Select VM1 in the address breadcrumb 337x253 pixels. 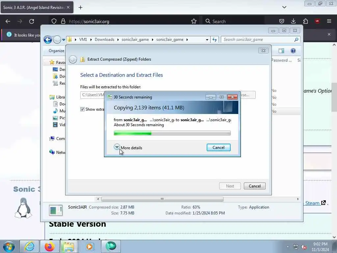point(83,40)
